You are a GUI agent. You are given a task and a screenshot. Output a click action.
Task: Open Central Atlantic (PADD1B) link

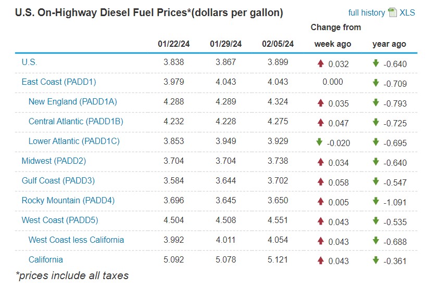click(x=76, y=121)
